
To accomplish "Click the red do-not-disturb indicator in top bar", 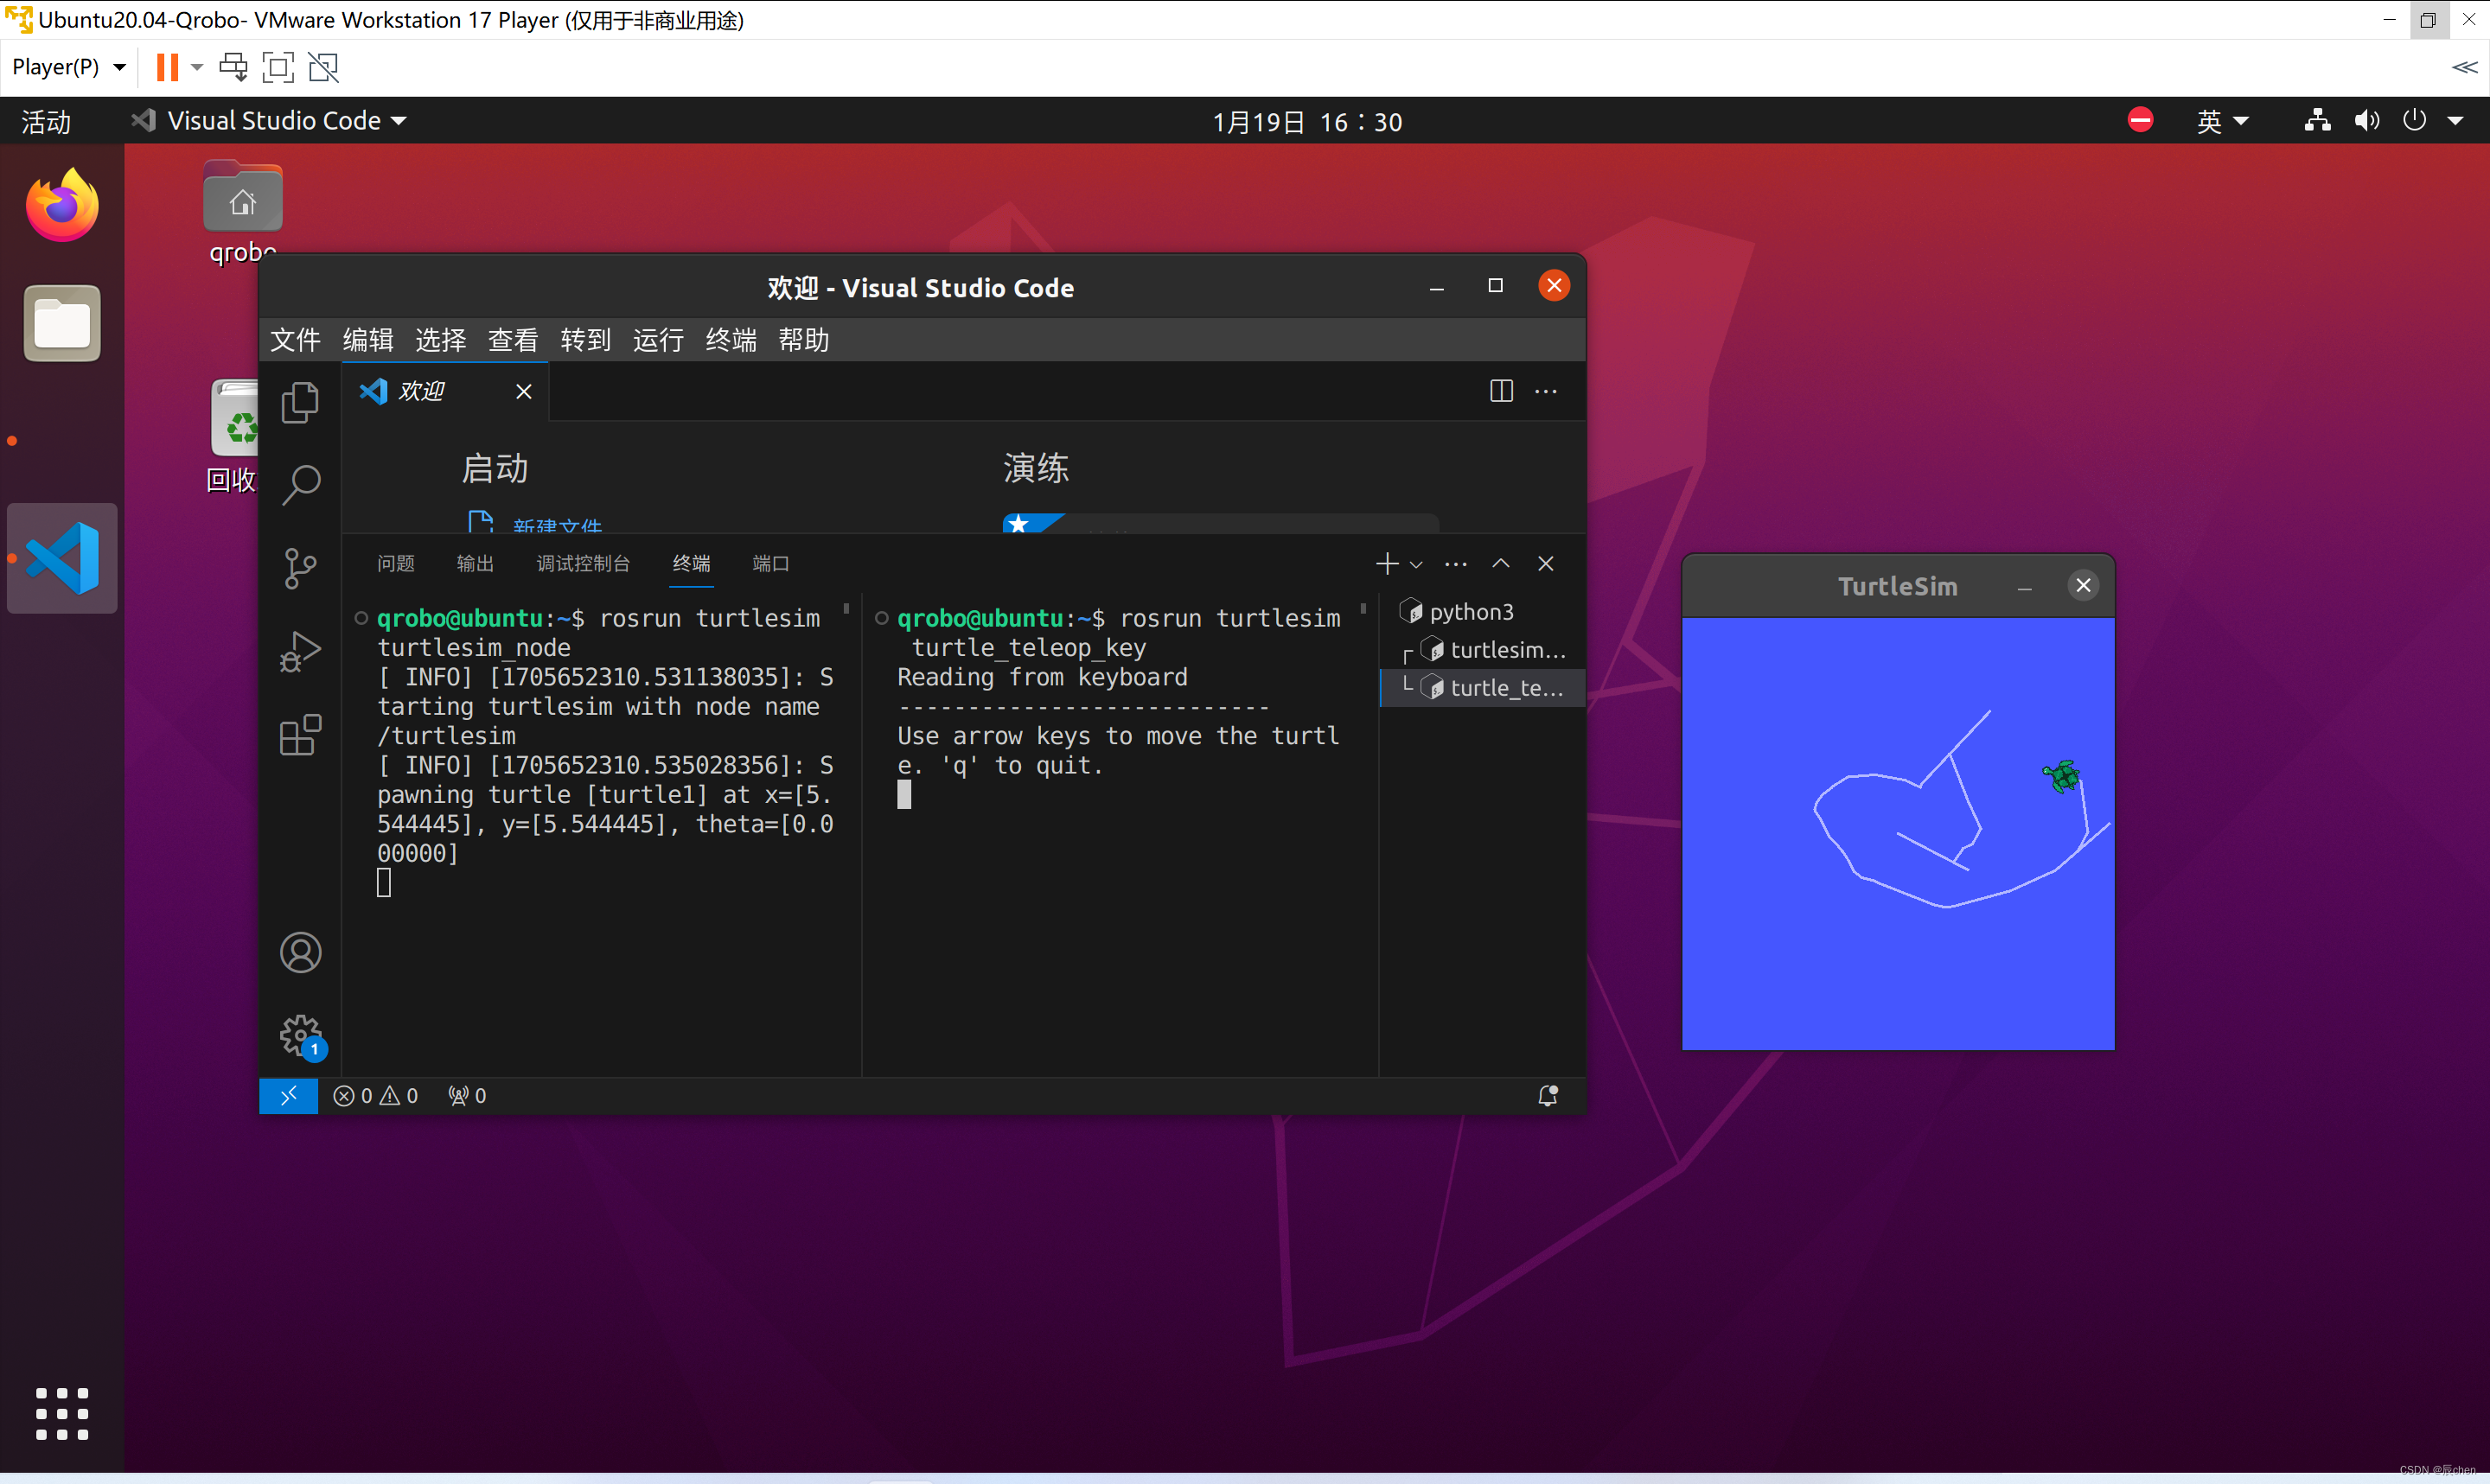I will 2140,121.
